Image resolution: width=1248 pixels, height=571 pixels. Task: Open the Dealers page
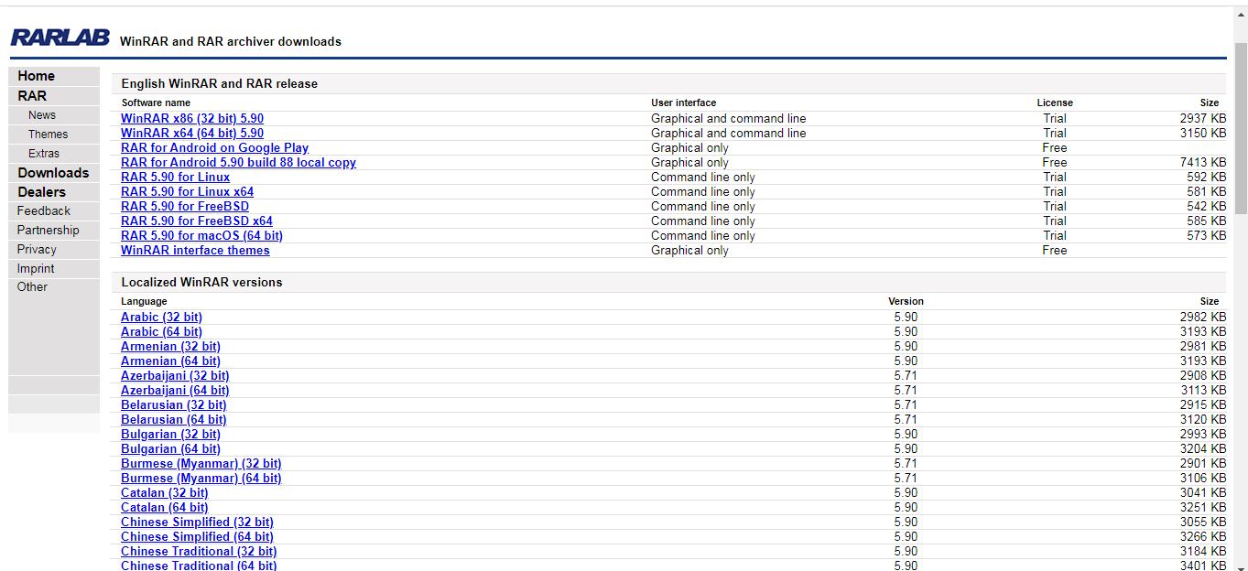pyautogui.click(x=42, y=192)
